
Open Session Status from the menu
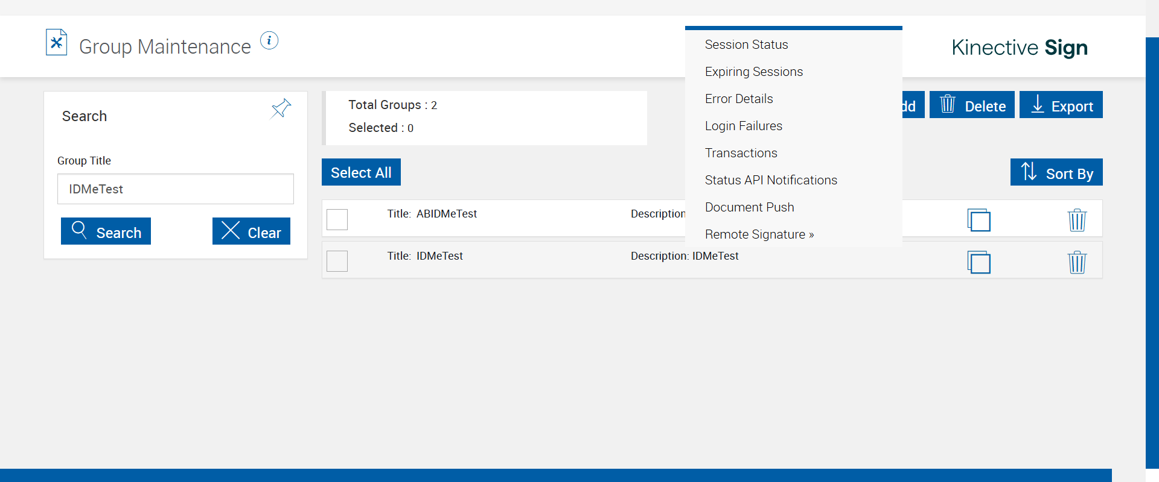[x=746, y=45]
